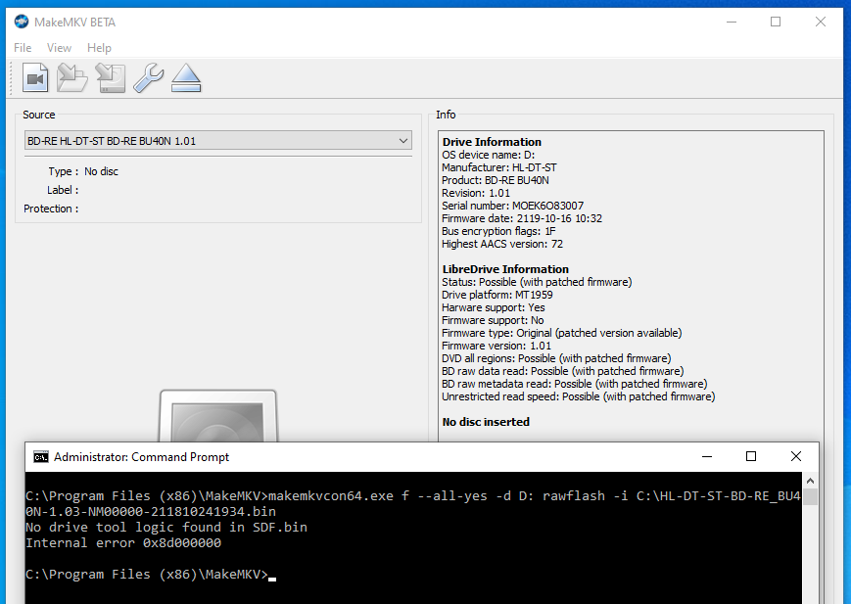Click 'Firmware date: 2119-10-16 10:32' line
The image size is (851, 604).
point(522,218)
